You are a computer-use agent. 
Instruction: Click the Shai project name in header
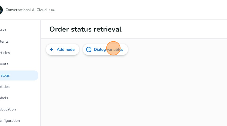pos(52,10)
